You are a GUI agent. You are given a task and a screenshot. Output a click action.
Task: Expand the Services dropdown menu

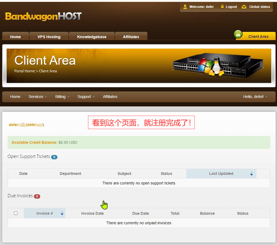pos(38,97)
